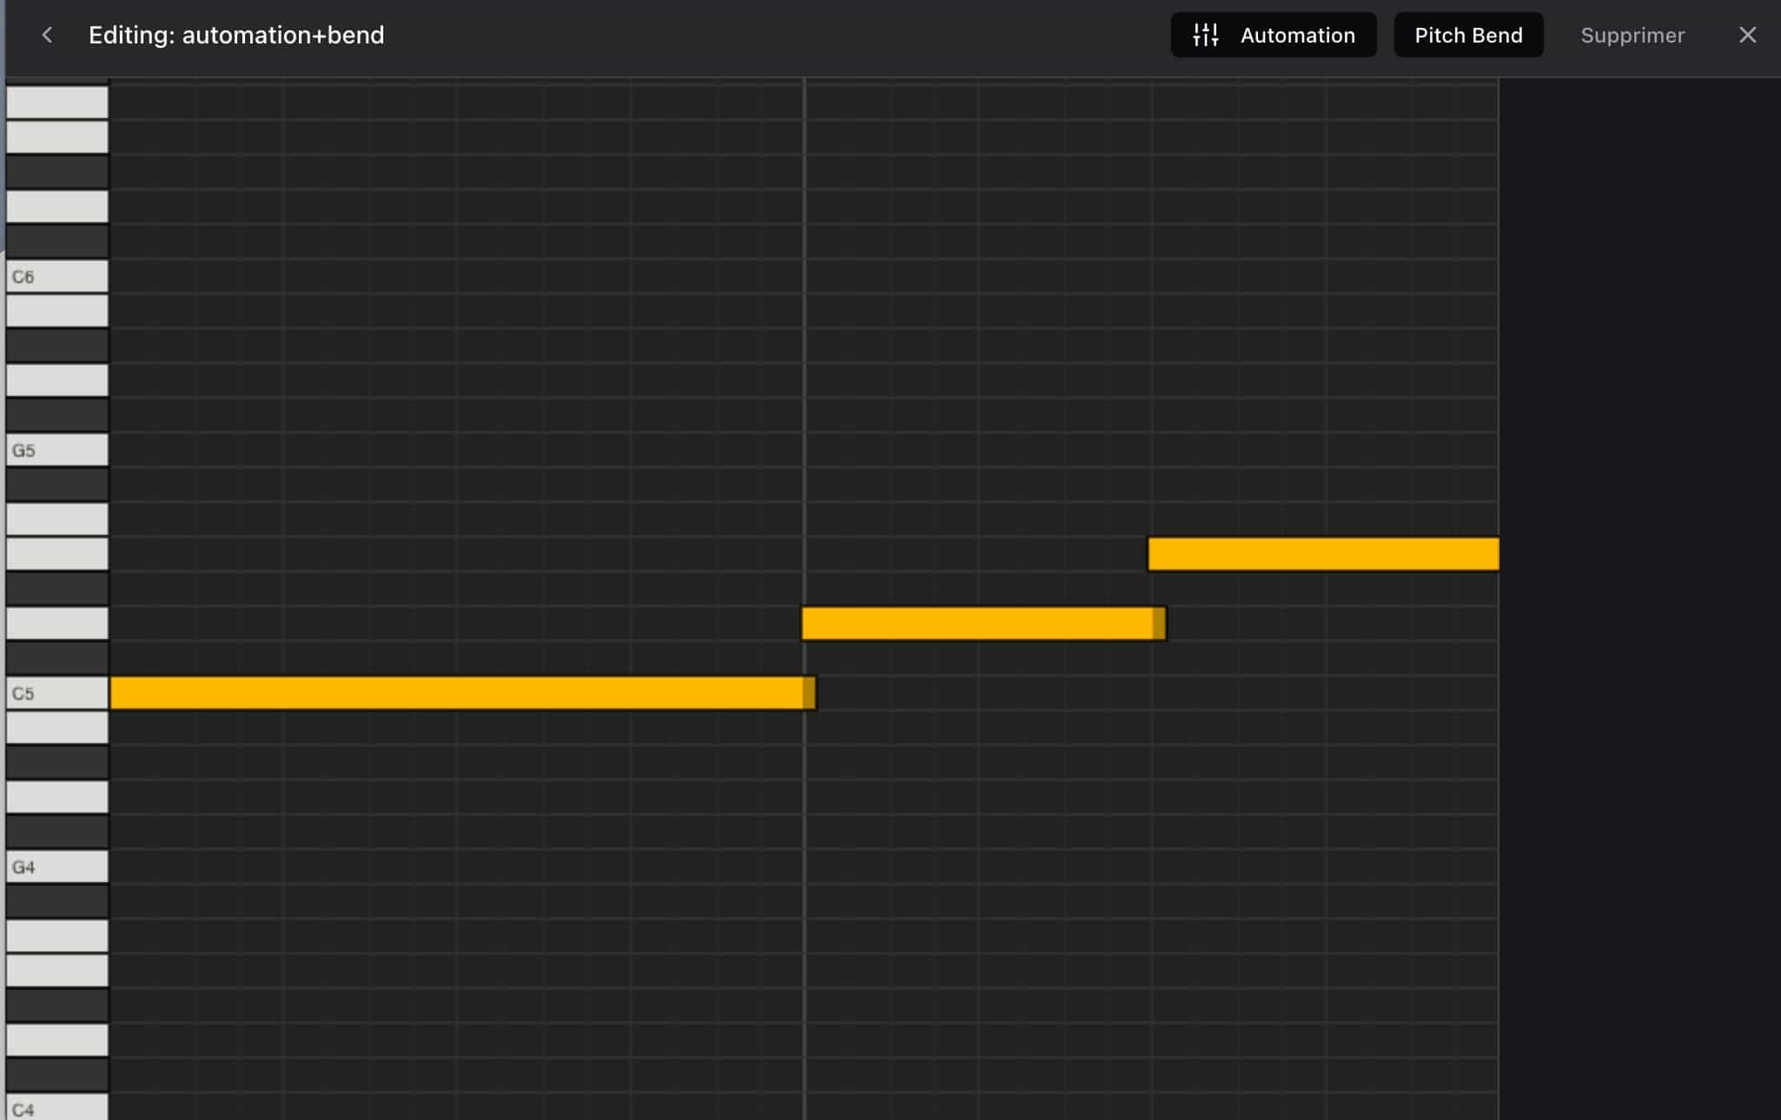Play the C6 piano key

tap(57, 276)
